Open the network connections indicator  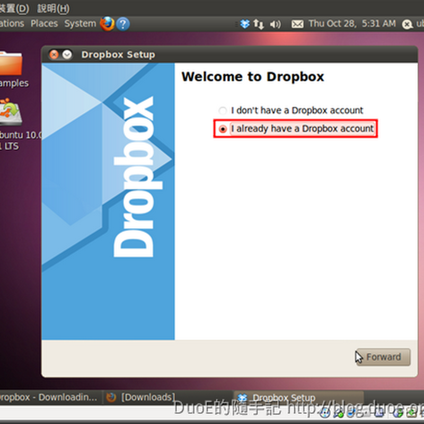pyautogui.click(x=259, y=24)
